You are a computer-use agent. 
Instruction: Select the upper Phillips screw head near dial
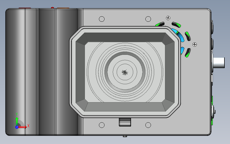(168, 18)
